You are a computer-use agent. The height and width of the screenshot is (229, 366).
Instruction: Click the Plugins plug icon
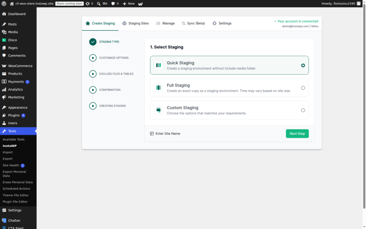tap(4, 115)
